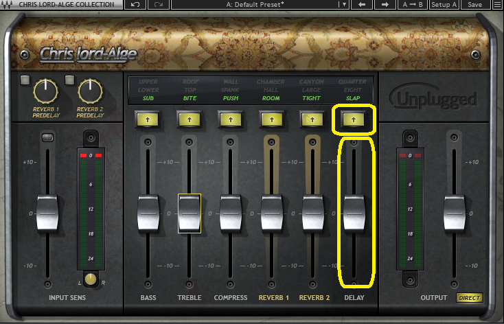Load the next preset with right arrow
The image size is (504, 324).
pyautogui.click(x=385, y=5)
